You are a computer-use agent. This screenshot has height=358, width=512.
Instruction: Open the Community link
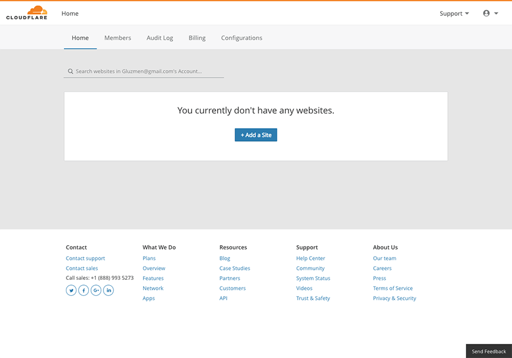coord(310,268)
